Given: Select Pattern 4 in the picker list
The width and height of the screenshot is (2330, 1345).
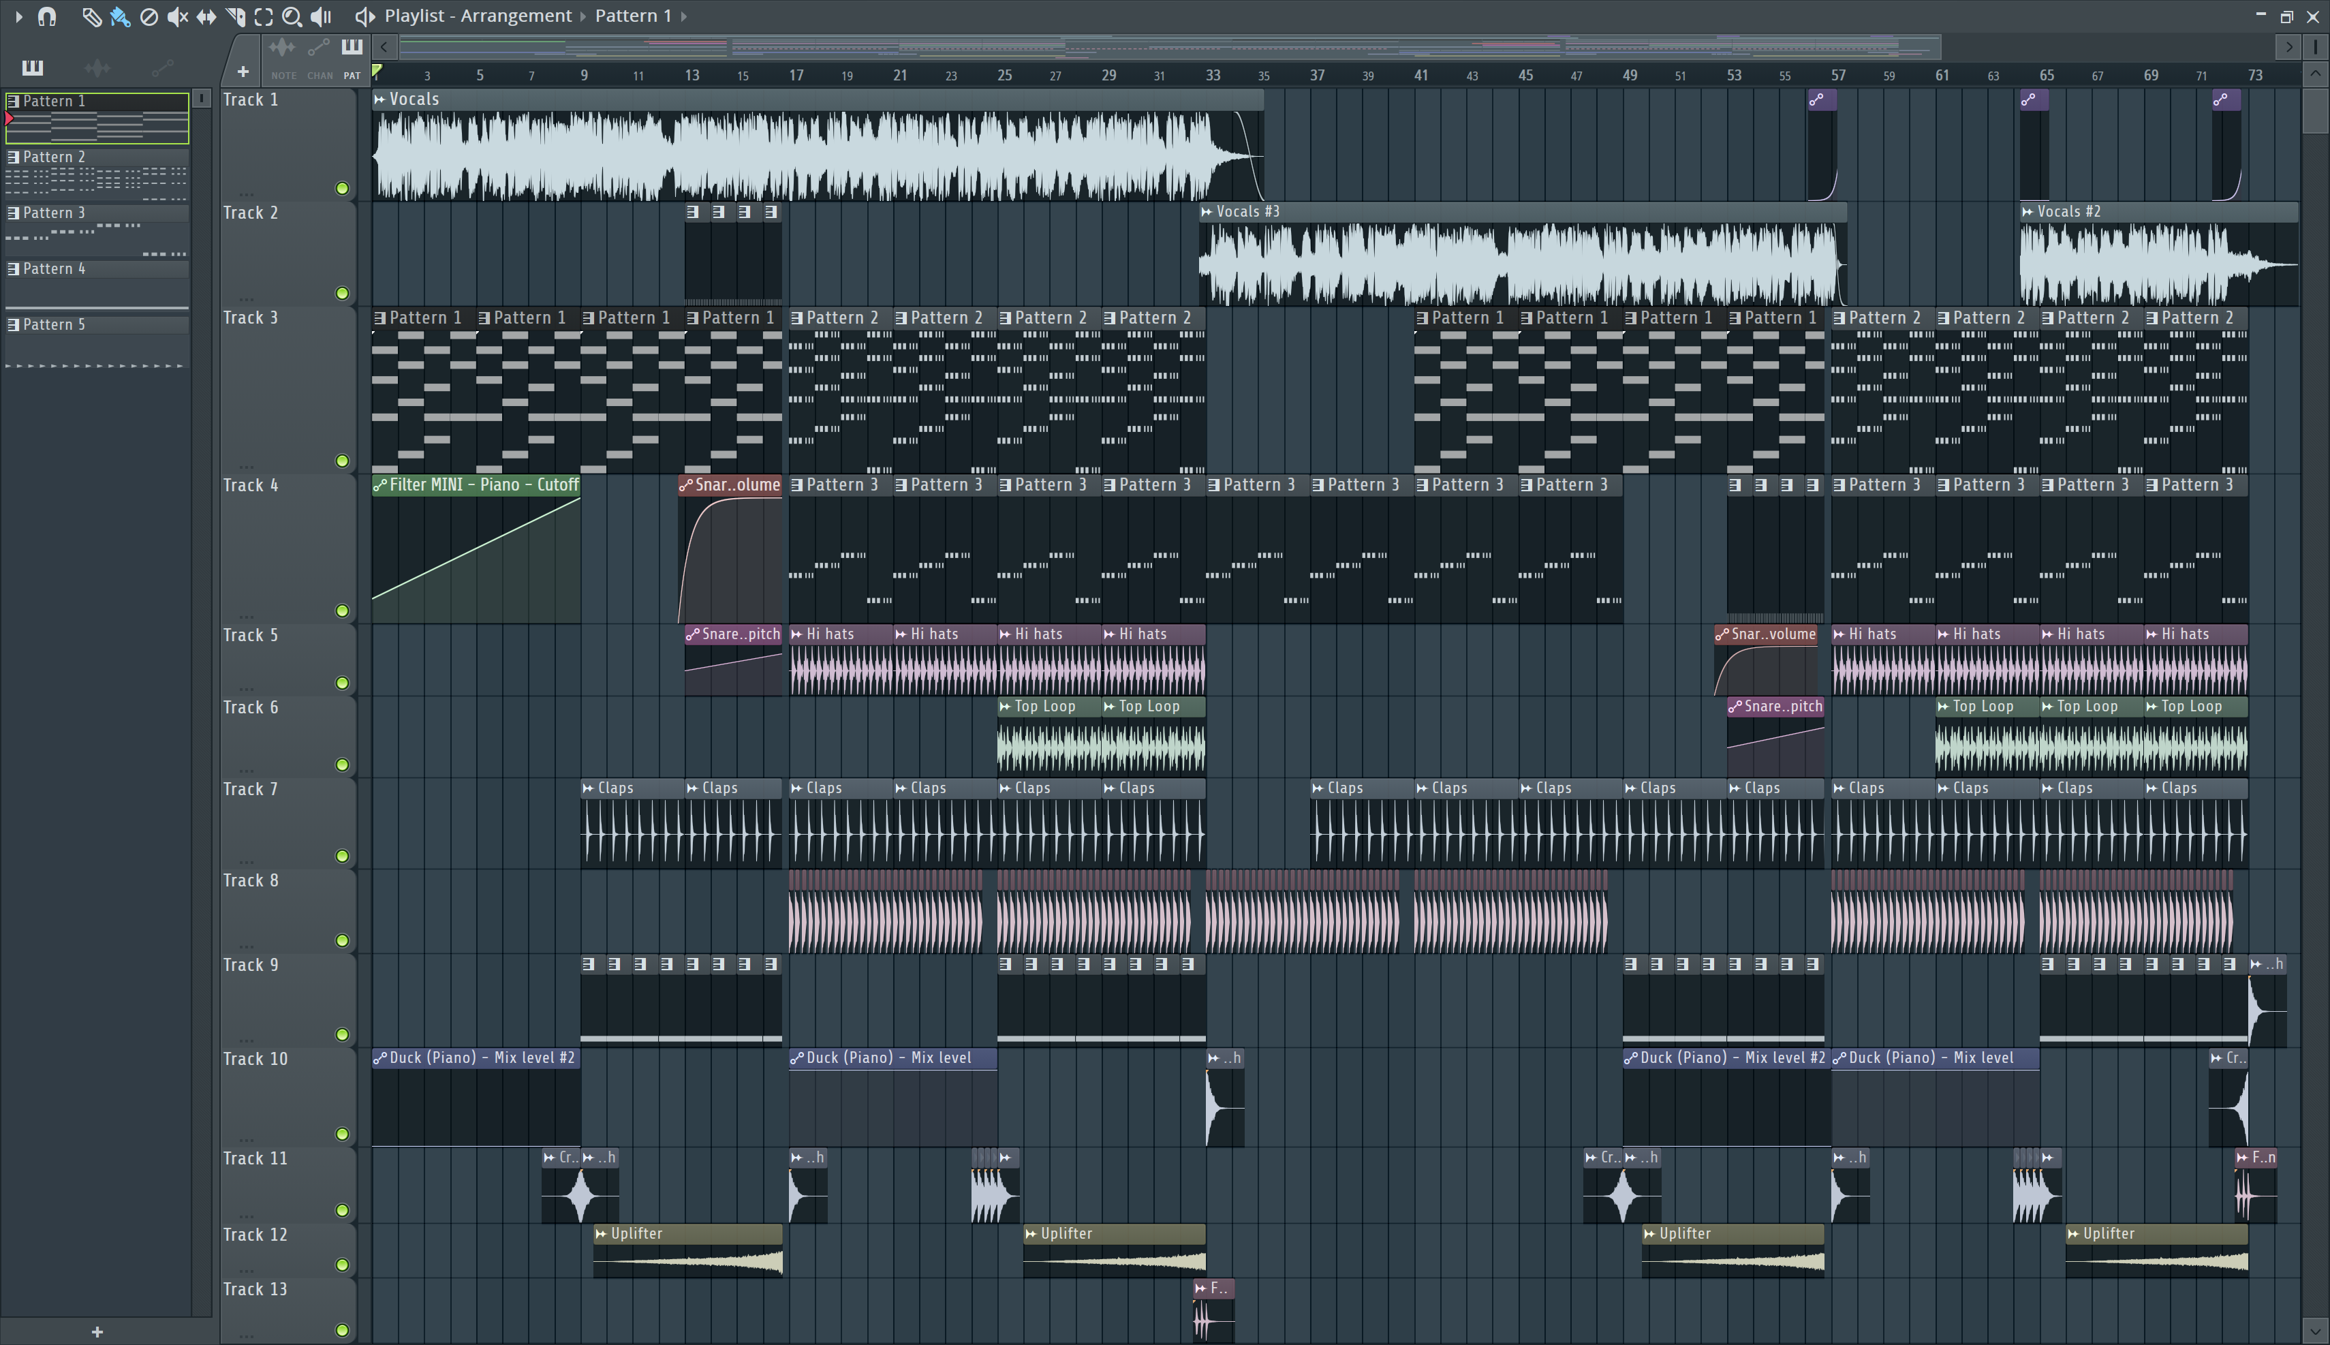Looking at the screenshot, I should 97,285.
